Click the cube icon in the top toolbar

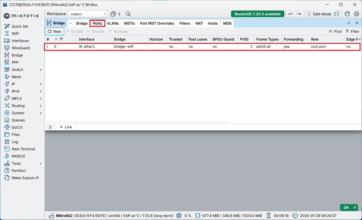pyautogui.click(x=347, y=14)
